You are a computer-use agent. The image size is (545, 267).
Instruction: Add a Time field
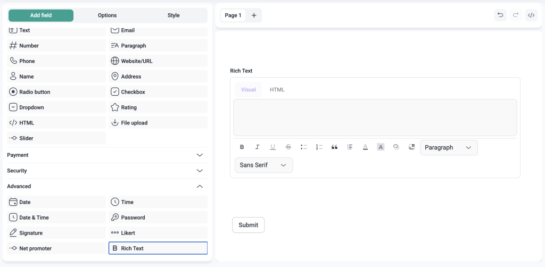[158, 202]
